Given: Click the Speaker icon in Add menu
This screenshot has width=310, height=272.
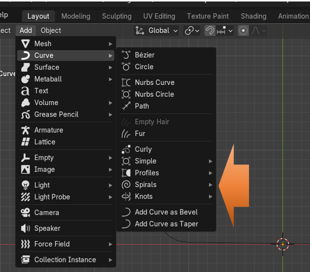Looking at the screenshot, I should [25, 228].
